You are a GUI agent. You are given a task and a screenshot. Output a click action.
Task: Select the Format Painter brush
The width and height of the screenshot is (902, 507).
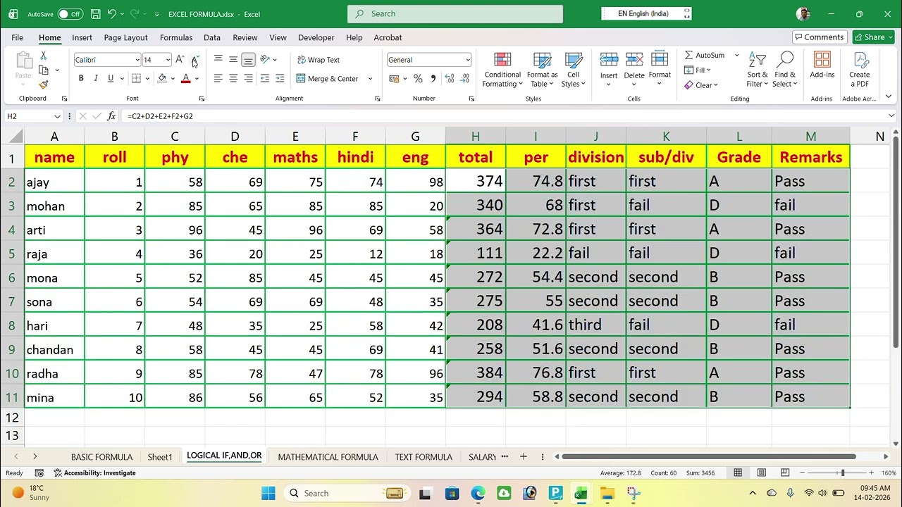click(43, 84)
